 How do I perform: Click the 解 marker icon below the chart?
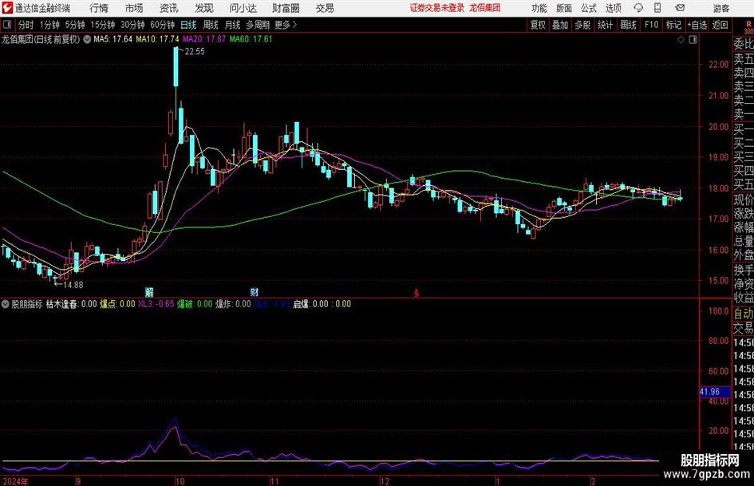[149, 291]
